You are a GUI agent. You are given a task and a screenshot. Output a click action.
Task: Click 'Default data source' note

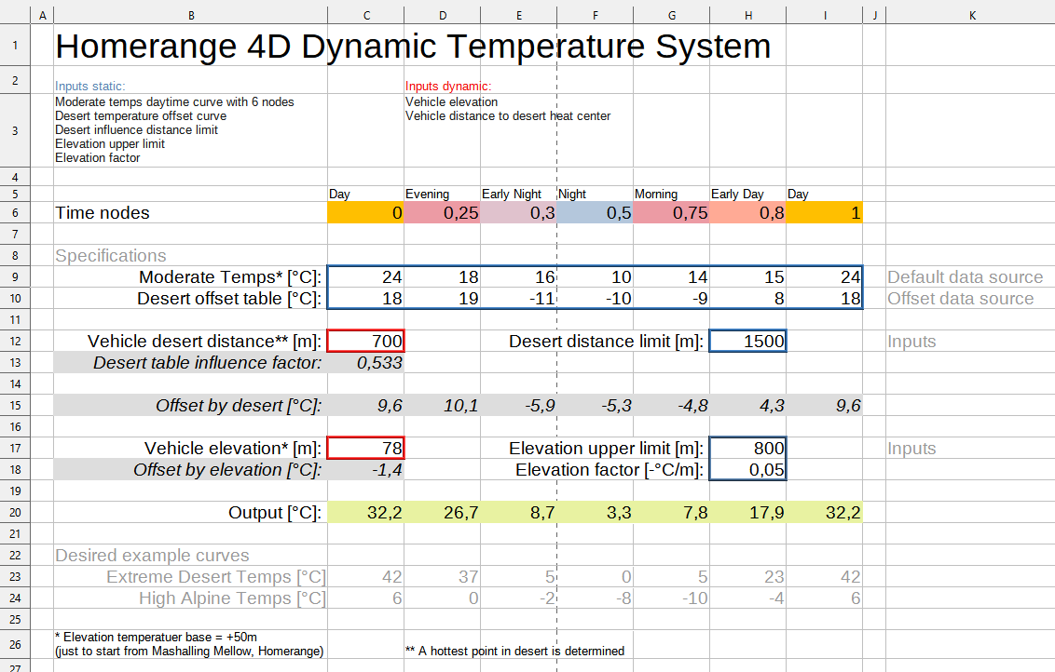pyautogui.click(x=965, y=276)
